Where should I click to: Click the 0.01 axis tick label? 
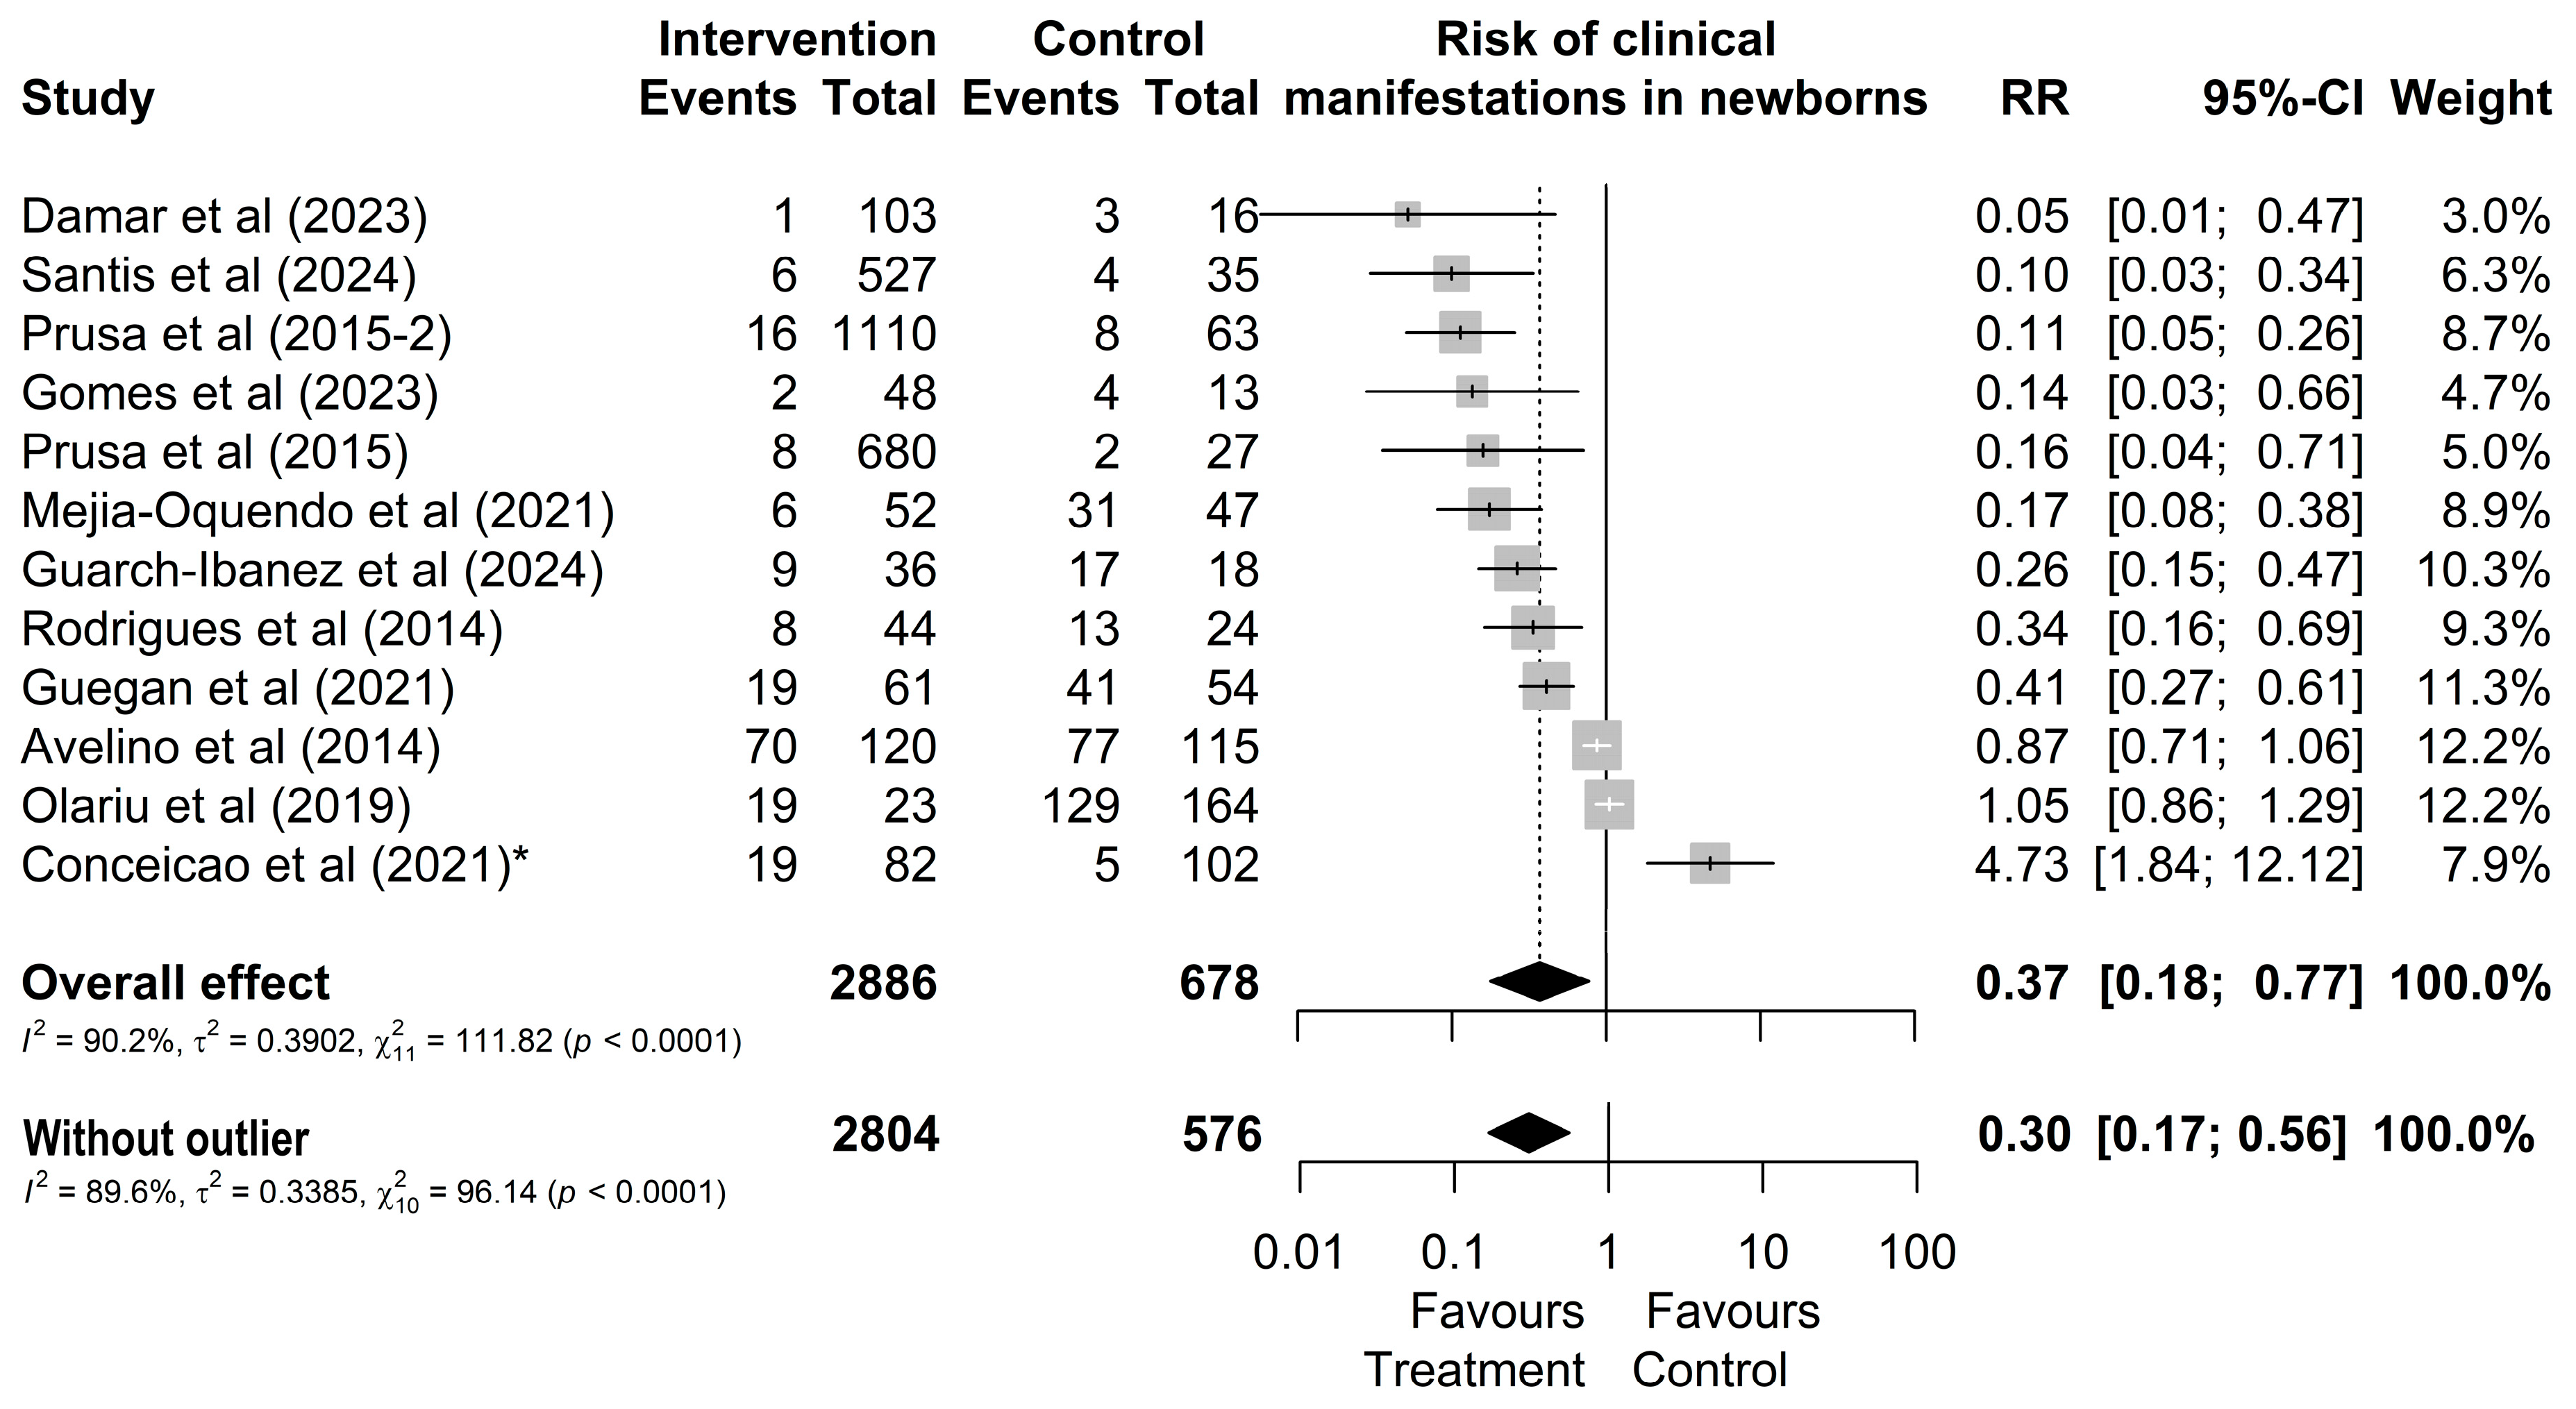click(1298, 1252)
